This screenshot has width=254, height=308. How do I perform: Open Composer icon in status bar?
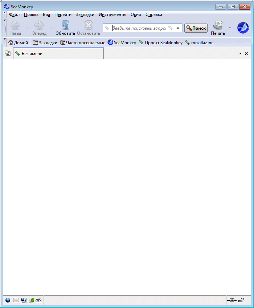click(24, 300)
